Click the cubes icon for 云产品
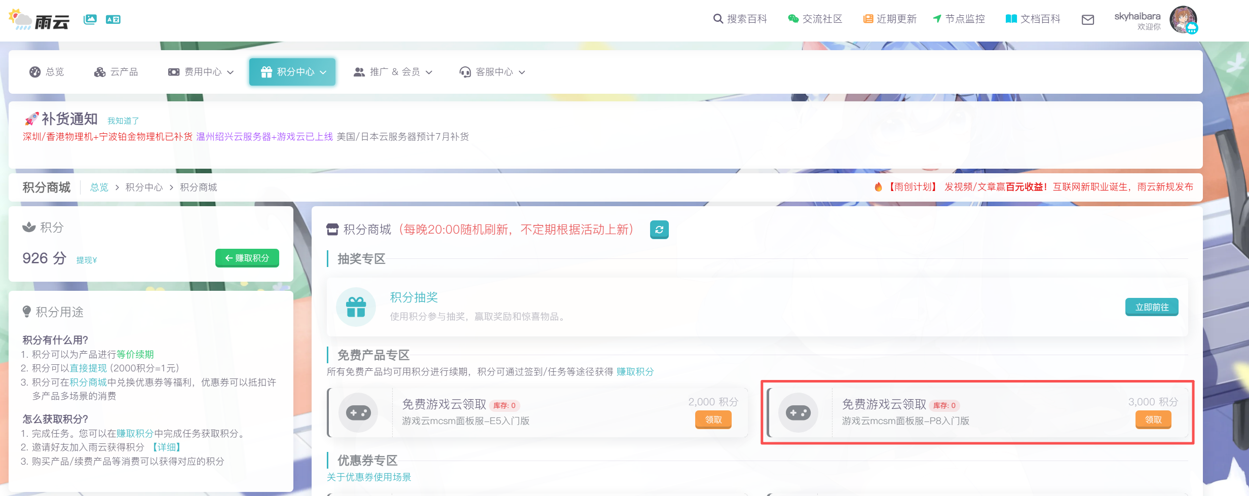The width and height of the screenshot is (1249, 496). 100,72
